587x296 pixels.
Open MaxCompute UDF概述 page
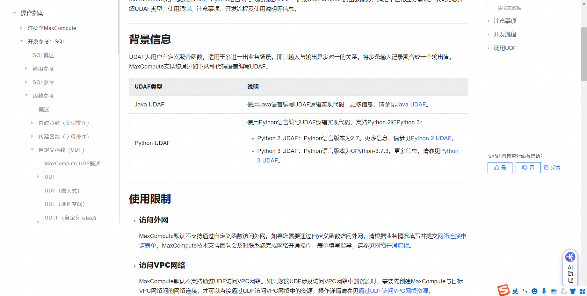coord(72,164)
